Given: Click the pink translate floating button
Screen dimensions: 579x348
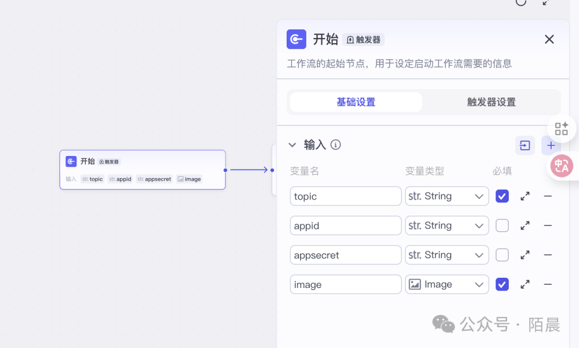Looking at the screenshot, I should [562, 166].
